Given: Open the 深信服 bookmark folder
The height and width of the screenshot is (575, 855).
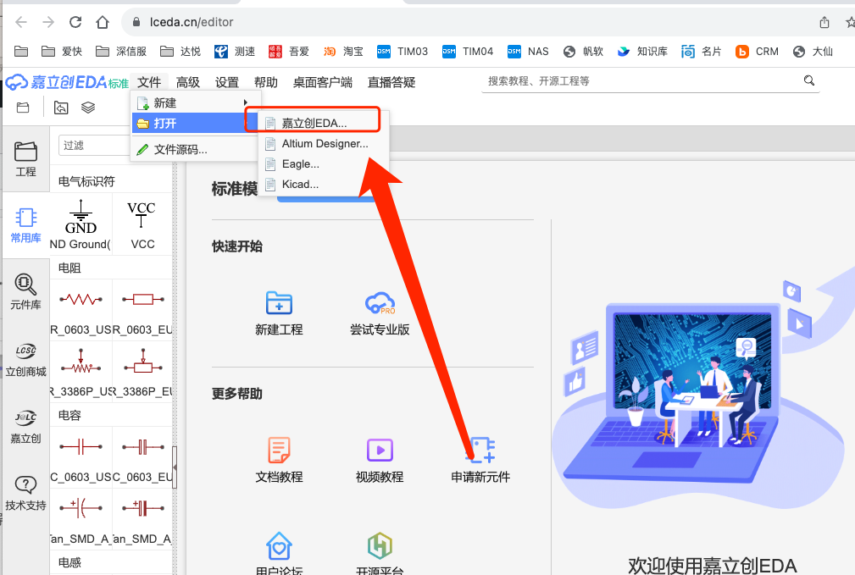Looking at the screenshot, I should [121, 51].
